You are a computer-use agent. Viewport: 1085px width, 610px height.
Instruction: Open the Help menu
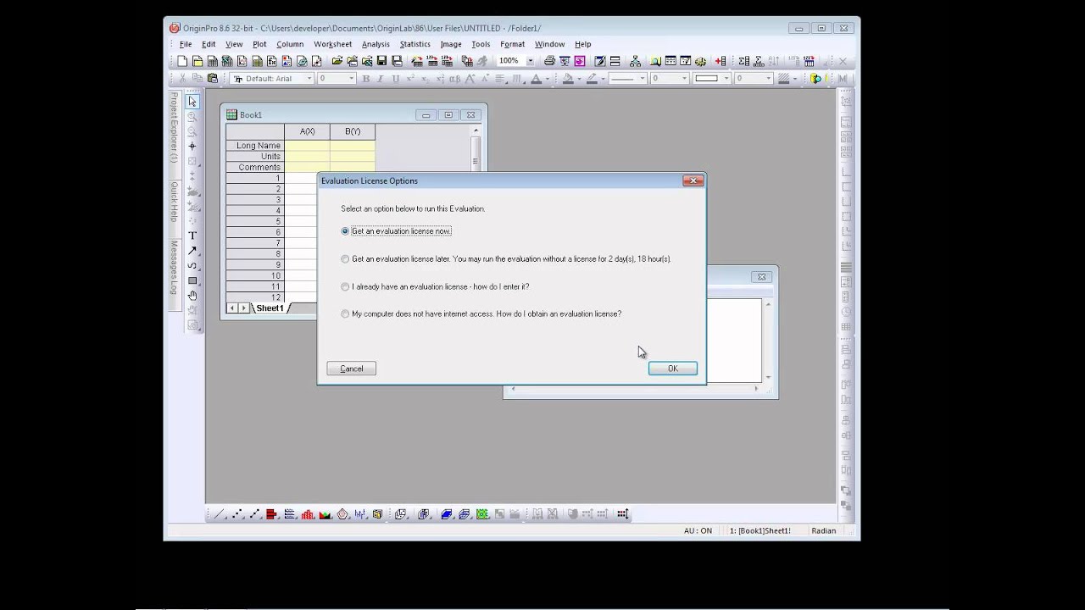[582, 44]
